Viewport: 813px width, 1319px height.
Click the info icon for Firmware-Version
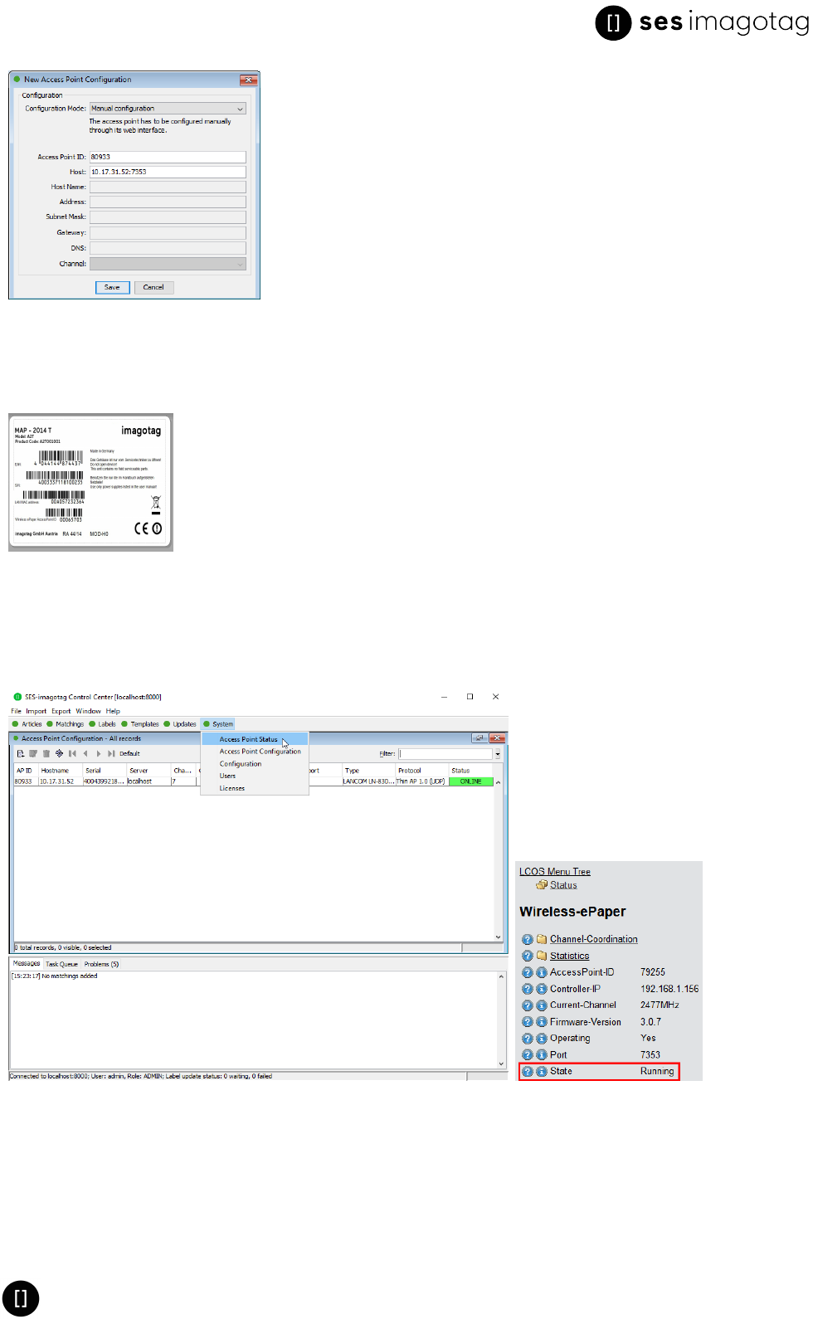(542, 1022)
